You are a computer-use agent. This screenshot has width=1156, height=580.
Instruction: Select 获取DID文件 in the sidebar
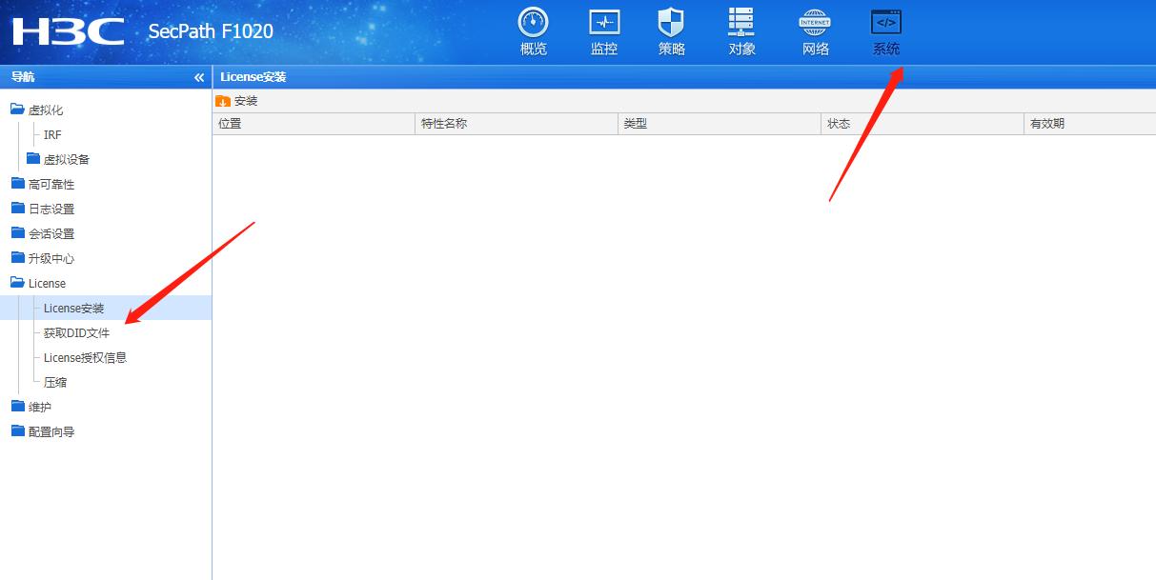(74, 332)
